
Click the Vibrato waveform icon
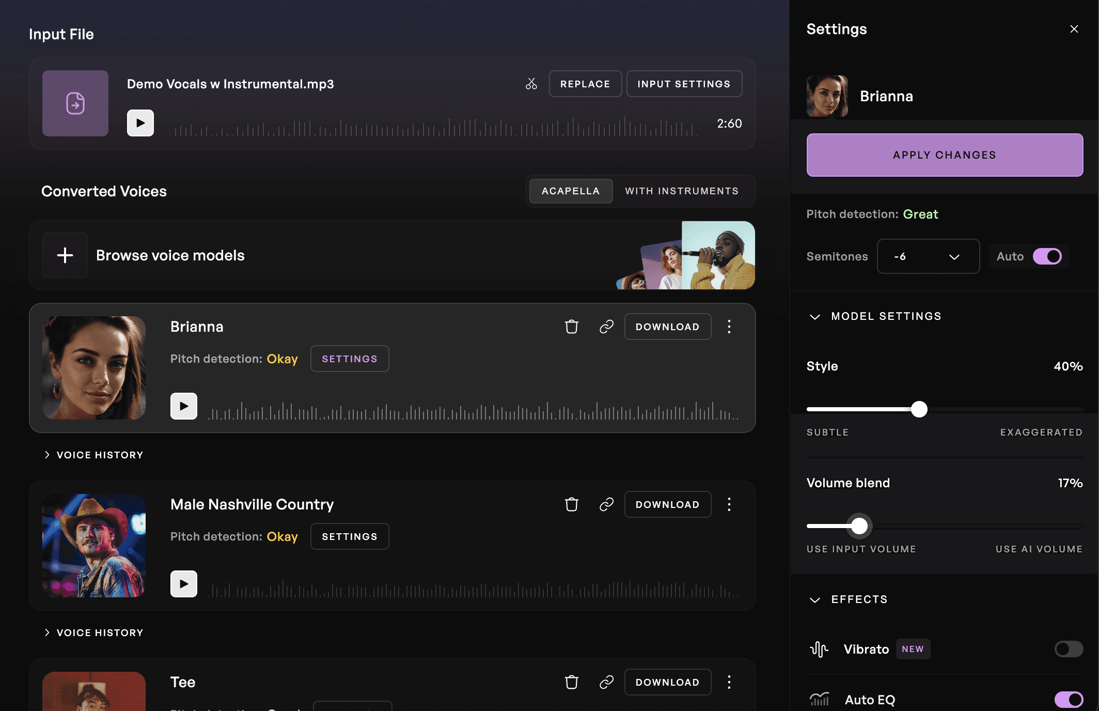click(819, 649)
